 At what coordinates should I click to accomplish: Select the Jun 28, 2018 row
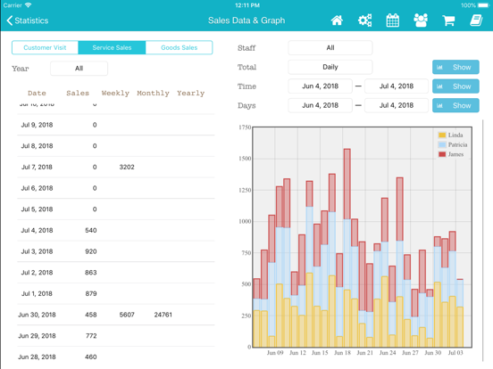point(116,357)
